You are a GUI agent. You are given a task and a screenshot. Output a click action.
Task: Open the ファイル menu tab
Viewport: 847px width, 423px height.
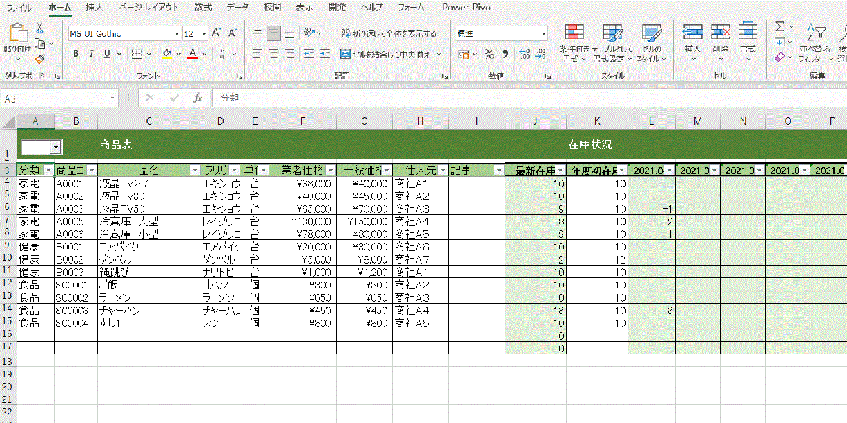pyautogui.click(x=19, y=8)
